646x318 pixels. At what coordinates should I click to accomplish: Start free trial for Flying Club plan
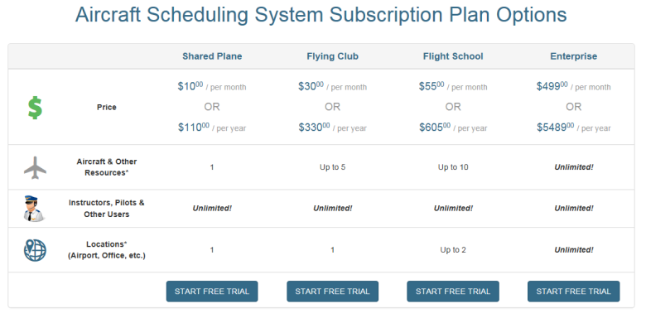pyautogui.click(x=332, y=291)
